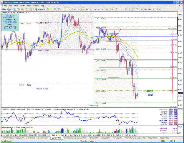Zoom out the chart with the magnifier minus

(x=59, y=9)
